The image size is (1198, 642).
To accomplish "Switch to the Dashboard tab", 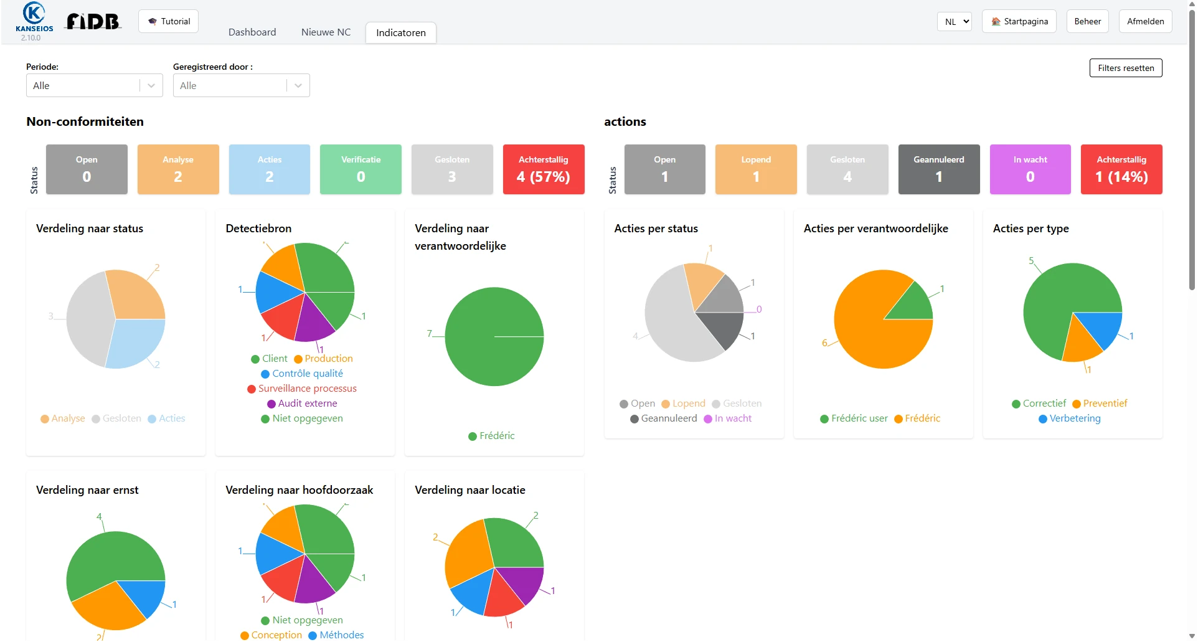I will click(252, 32).
